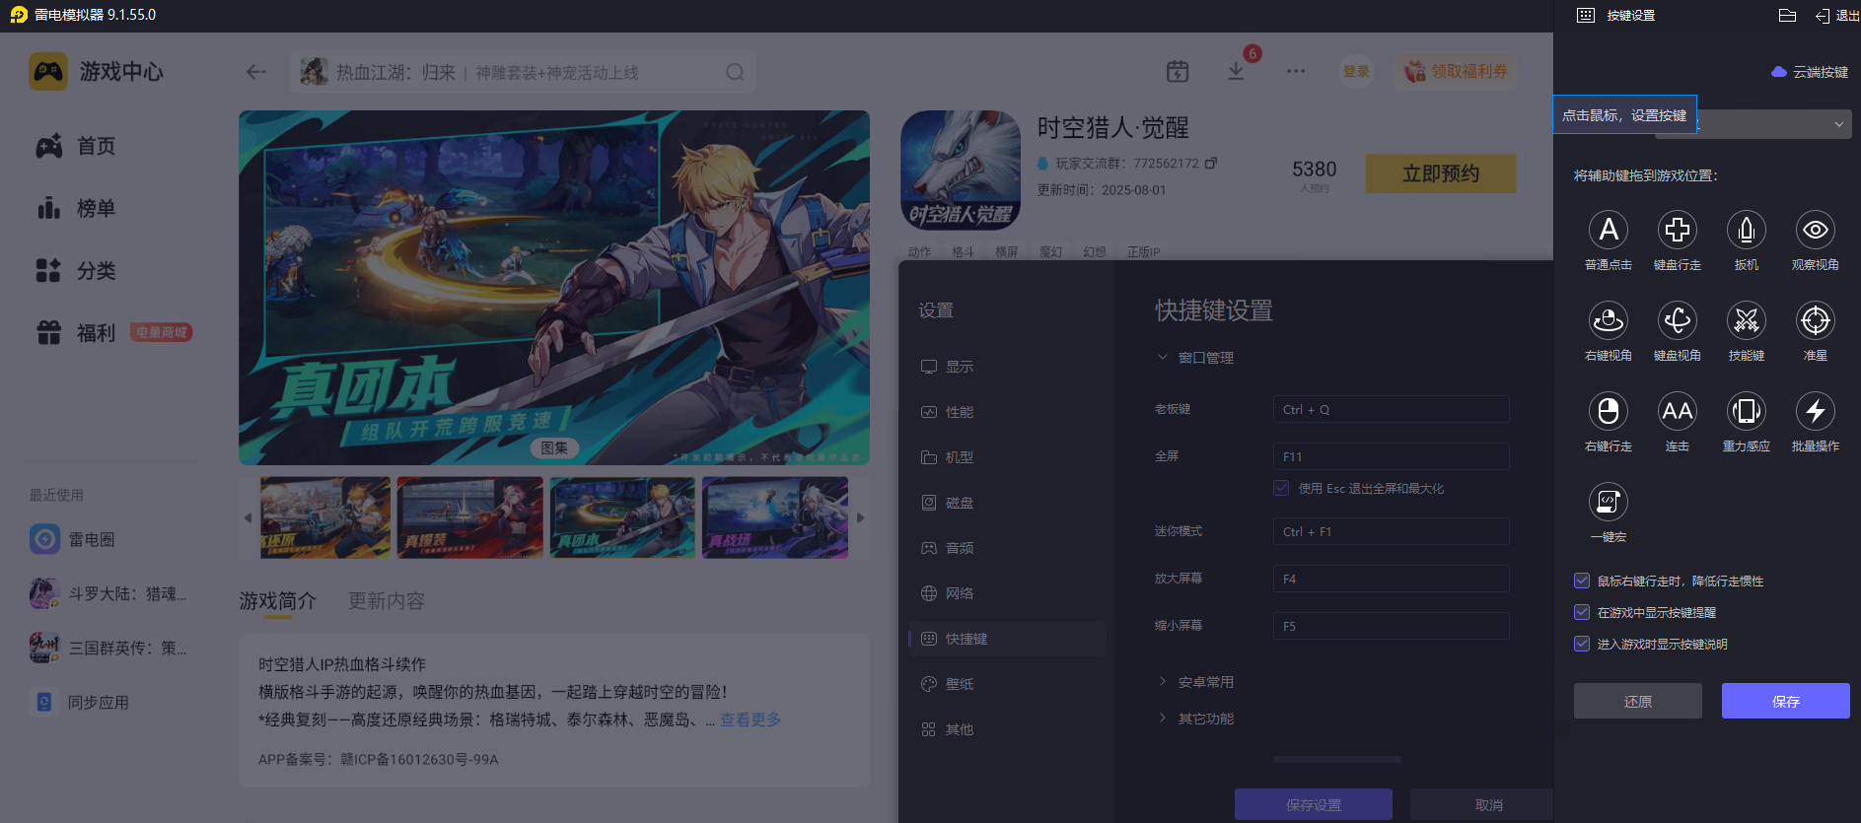Click the 缩小屏幕 F5 shortcut field
This screenshot has width=1861, height=823.
[x=1391, y=626]
